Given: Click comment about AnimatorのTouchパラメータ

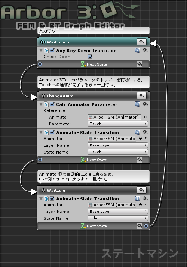Looking at the screenshot, I should click(93, 82).
